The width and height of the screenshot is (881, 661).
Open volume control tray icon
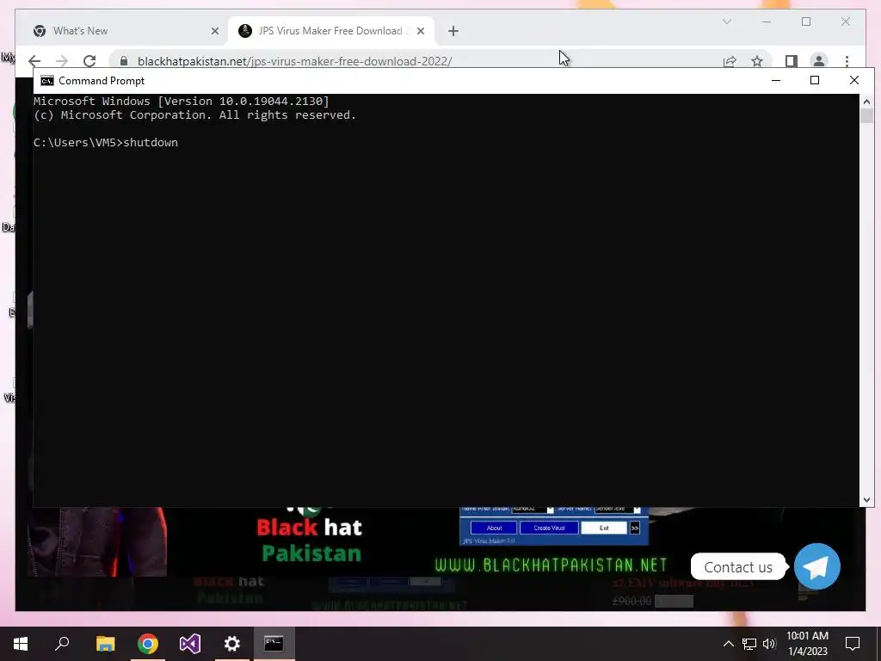click(x=769, y=644)
